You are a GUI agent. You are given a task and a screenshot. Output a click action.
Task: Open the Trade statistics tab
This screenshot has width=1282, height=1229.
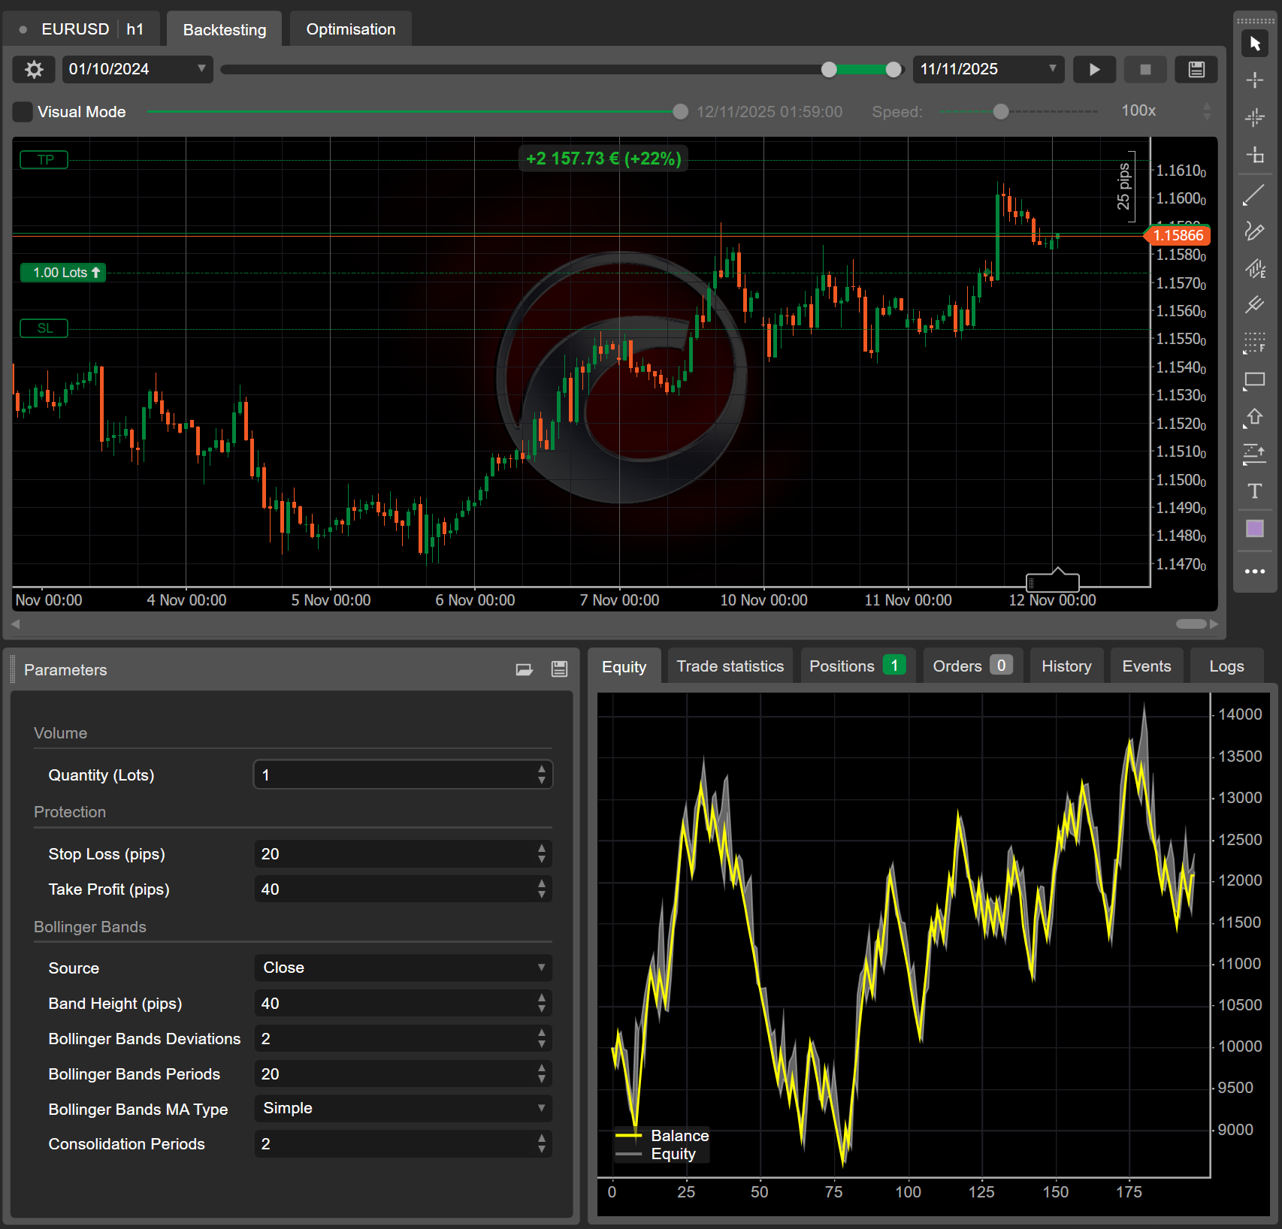pyautogui.click(x=730, y=666)
